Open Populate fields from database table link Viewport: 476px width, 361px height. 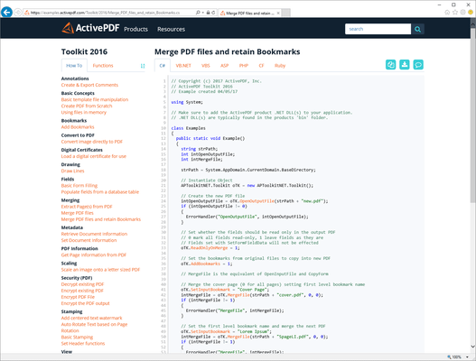(x=100, y=191)
